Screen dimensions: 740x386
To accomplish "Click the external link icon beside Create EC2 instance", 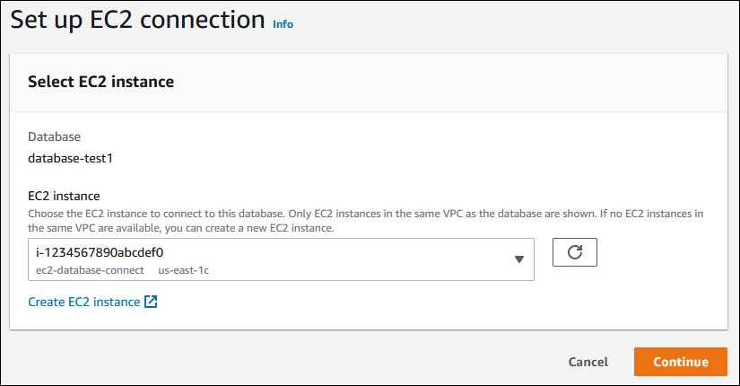I will 151,302.
